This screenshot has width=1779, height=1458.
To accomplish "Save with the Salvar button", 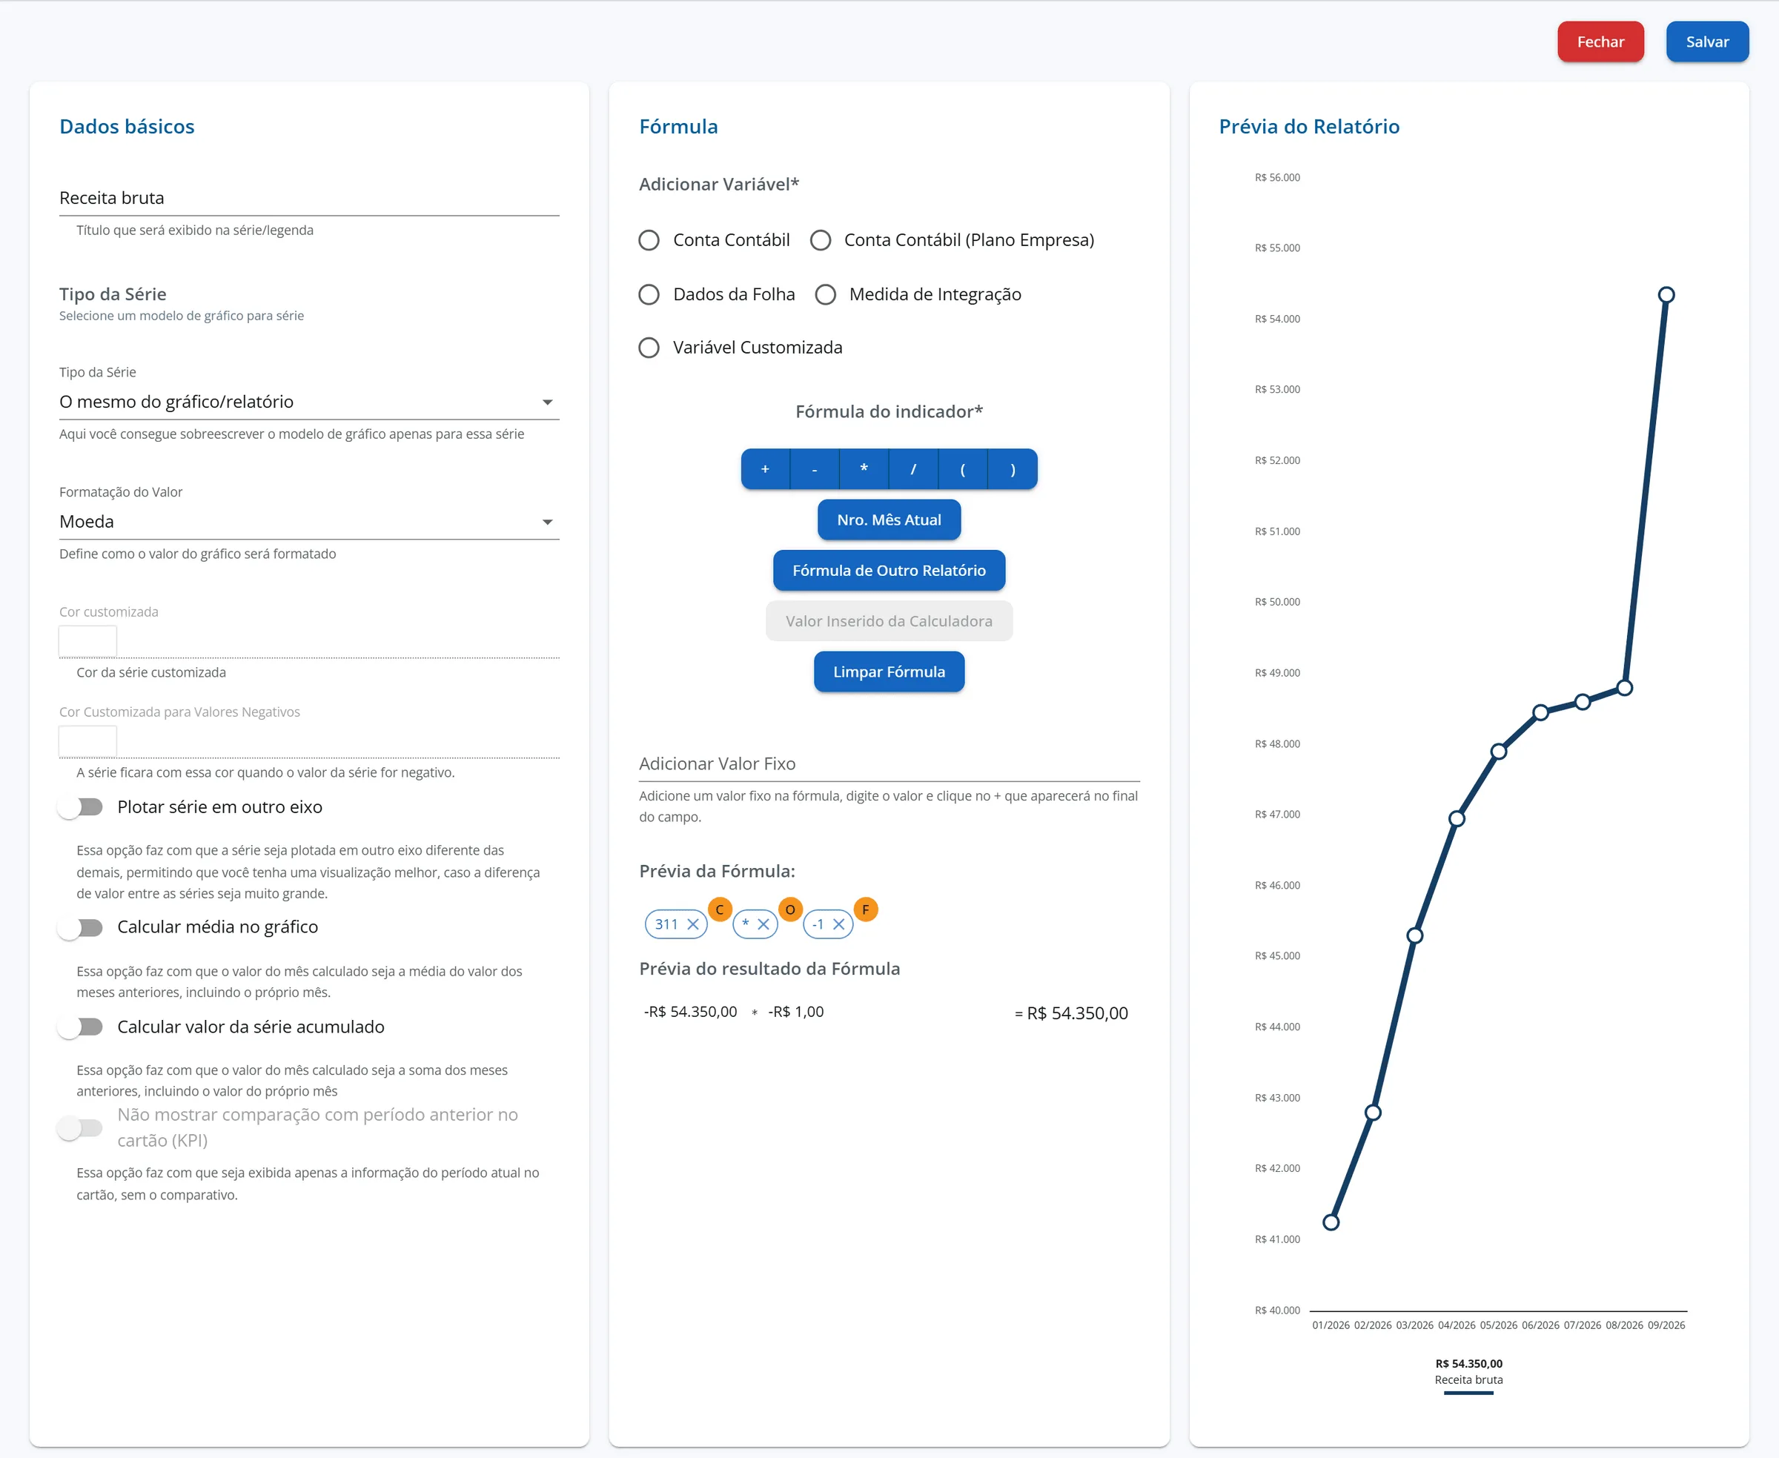I will [1707, 42].
